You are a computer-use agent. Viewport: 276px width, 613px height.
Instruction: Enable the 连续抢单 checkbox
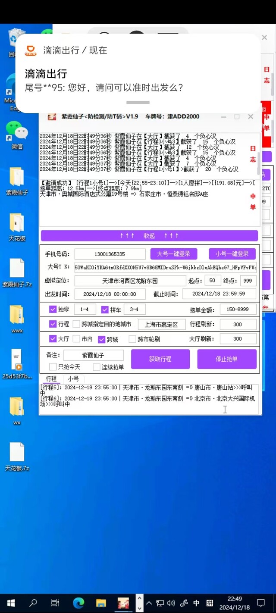96,367
